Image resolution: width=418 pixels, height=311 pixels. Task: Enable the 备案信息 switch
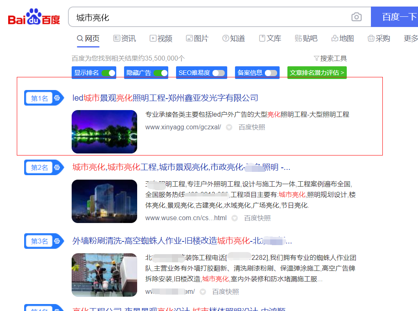(271, 73)
